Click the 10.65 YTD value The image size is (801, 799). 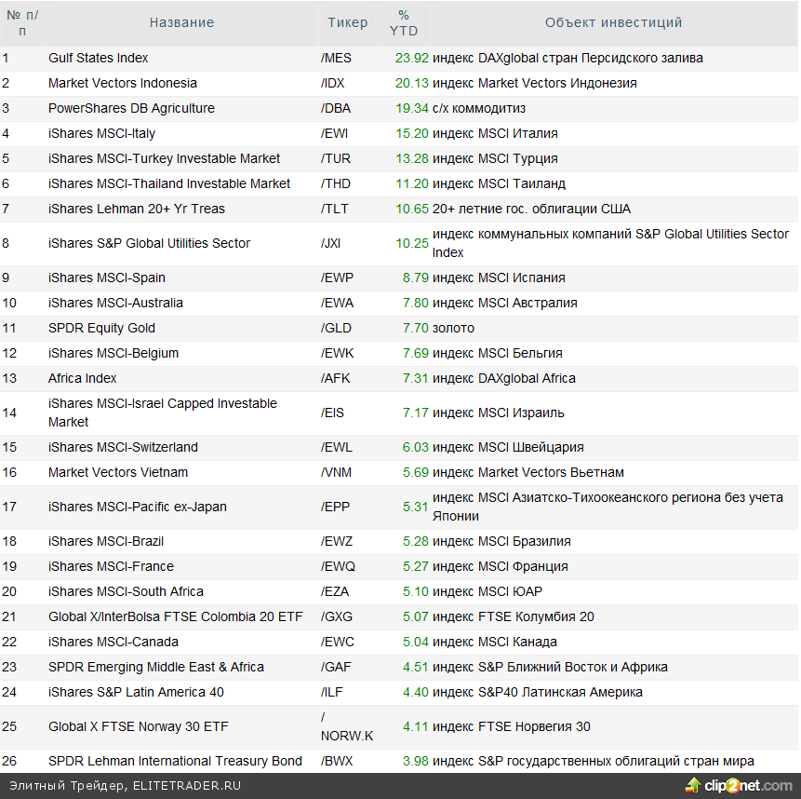coord(412,209)
